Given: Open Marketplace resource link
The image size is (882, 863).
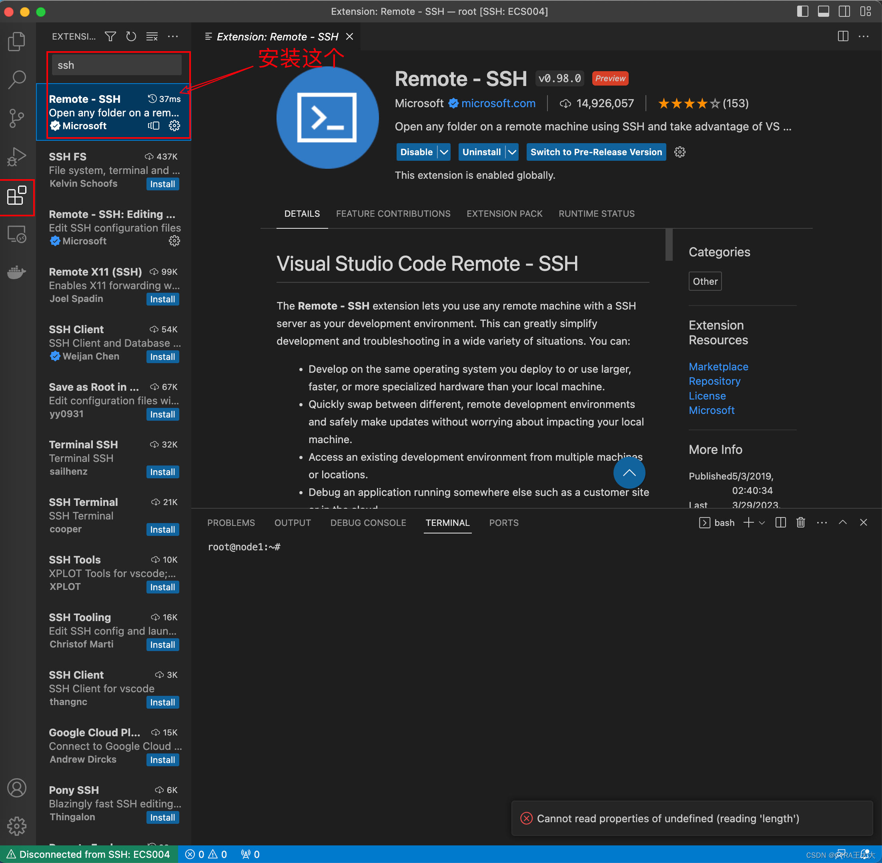Looking at the screenshot, I should point(718,366).
